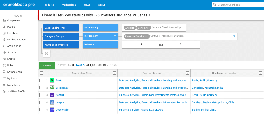
Task: Open Number of Investors 'between' dropdown
Action: [x=100, y=45]
